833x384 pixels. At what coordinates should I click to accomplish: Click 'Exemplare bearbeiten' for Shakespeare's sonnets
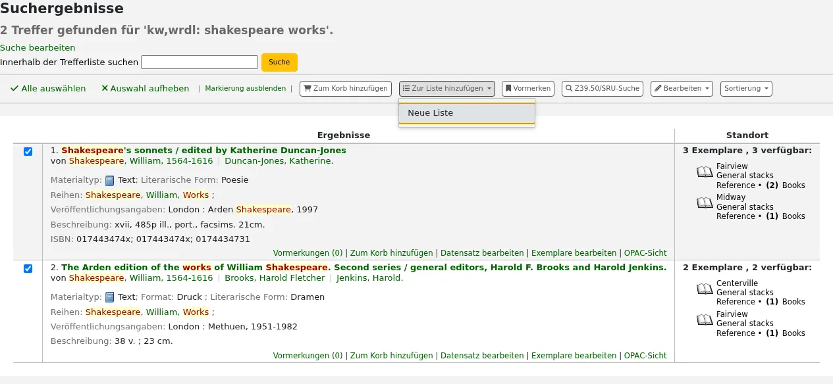(x=574, y=253)
